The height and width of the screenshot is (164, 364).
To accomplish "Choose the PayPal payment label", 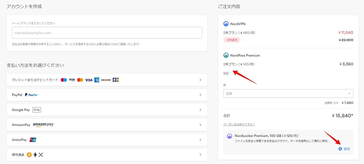I will point(17,95).
